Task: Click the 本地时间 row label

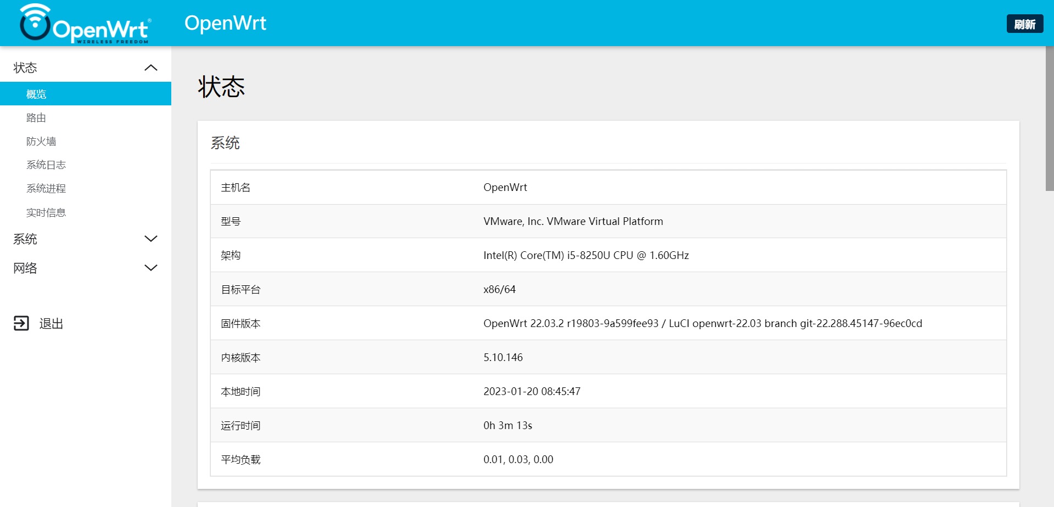Action: [240, 392]
